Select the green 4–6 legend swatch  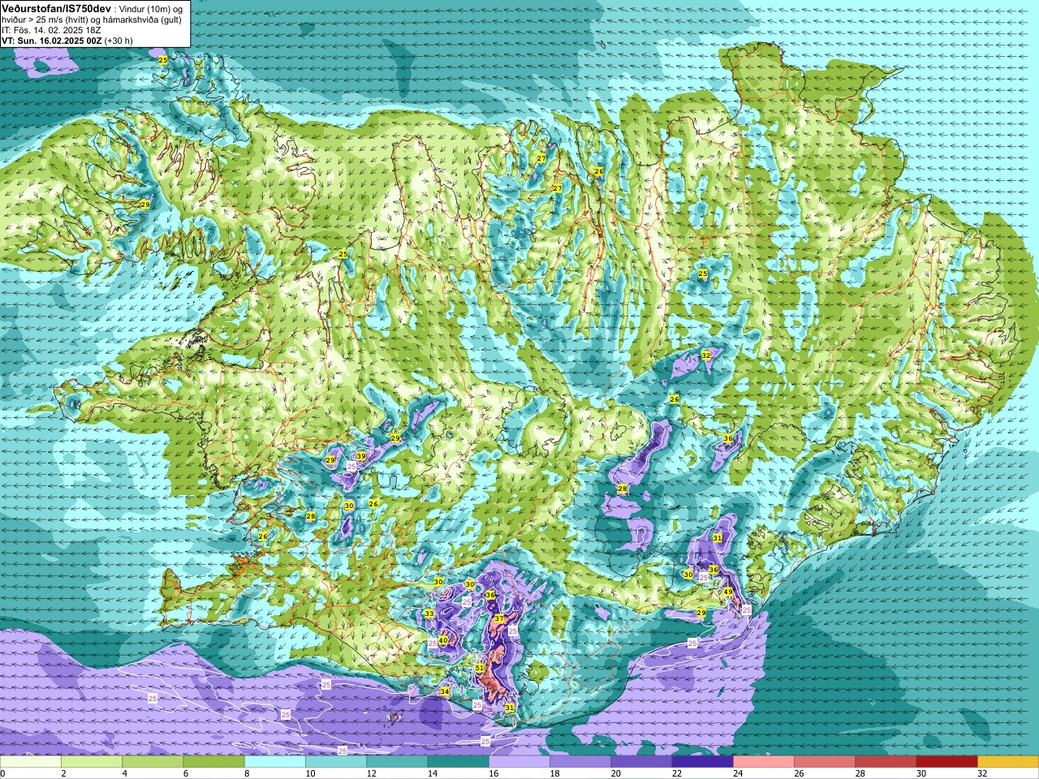153,762
